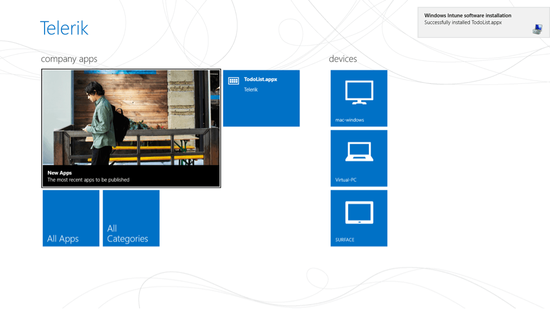Open the TodoList.appx name text
Viewport: 550px width, 309px height.
261,79
